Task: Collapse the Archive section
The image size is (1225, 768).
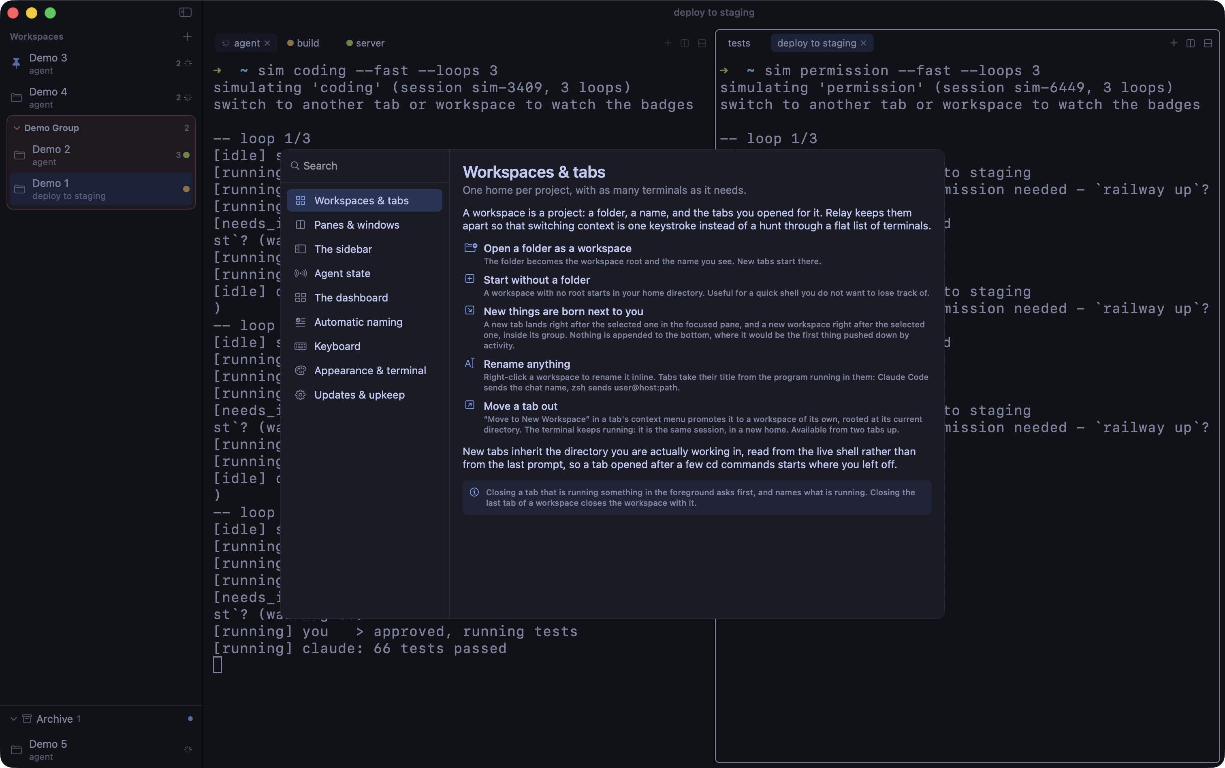Action: click(x=14, y=719)
